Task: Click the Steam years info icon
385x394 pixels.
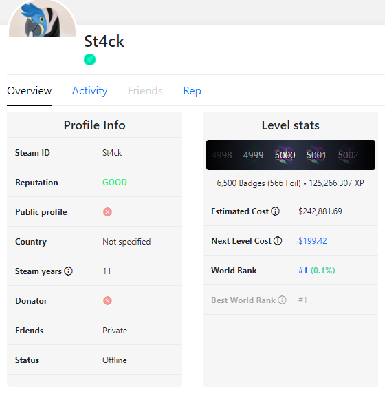Action: 68,271
